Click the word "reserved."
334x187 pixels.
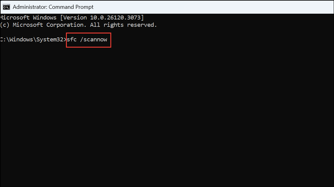(142, 25)
